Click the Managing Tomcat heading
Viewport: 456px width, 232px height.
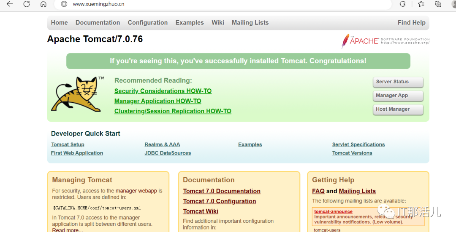point(82,180)
